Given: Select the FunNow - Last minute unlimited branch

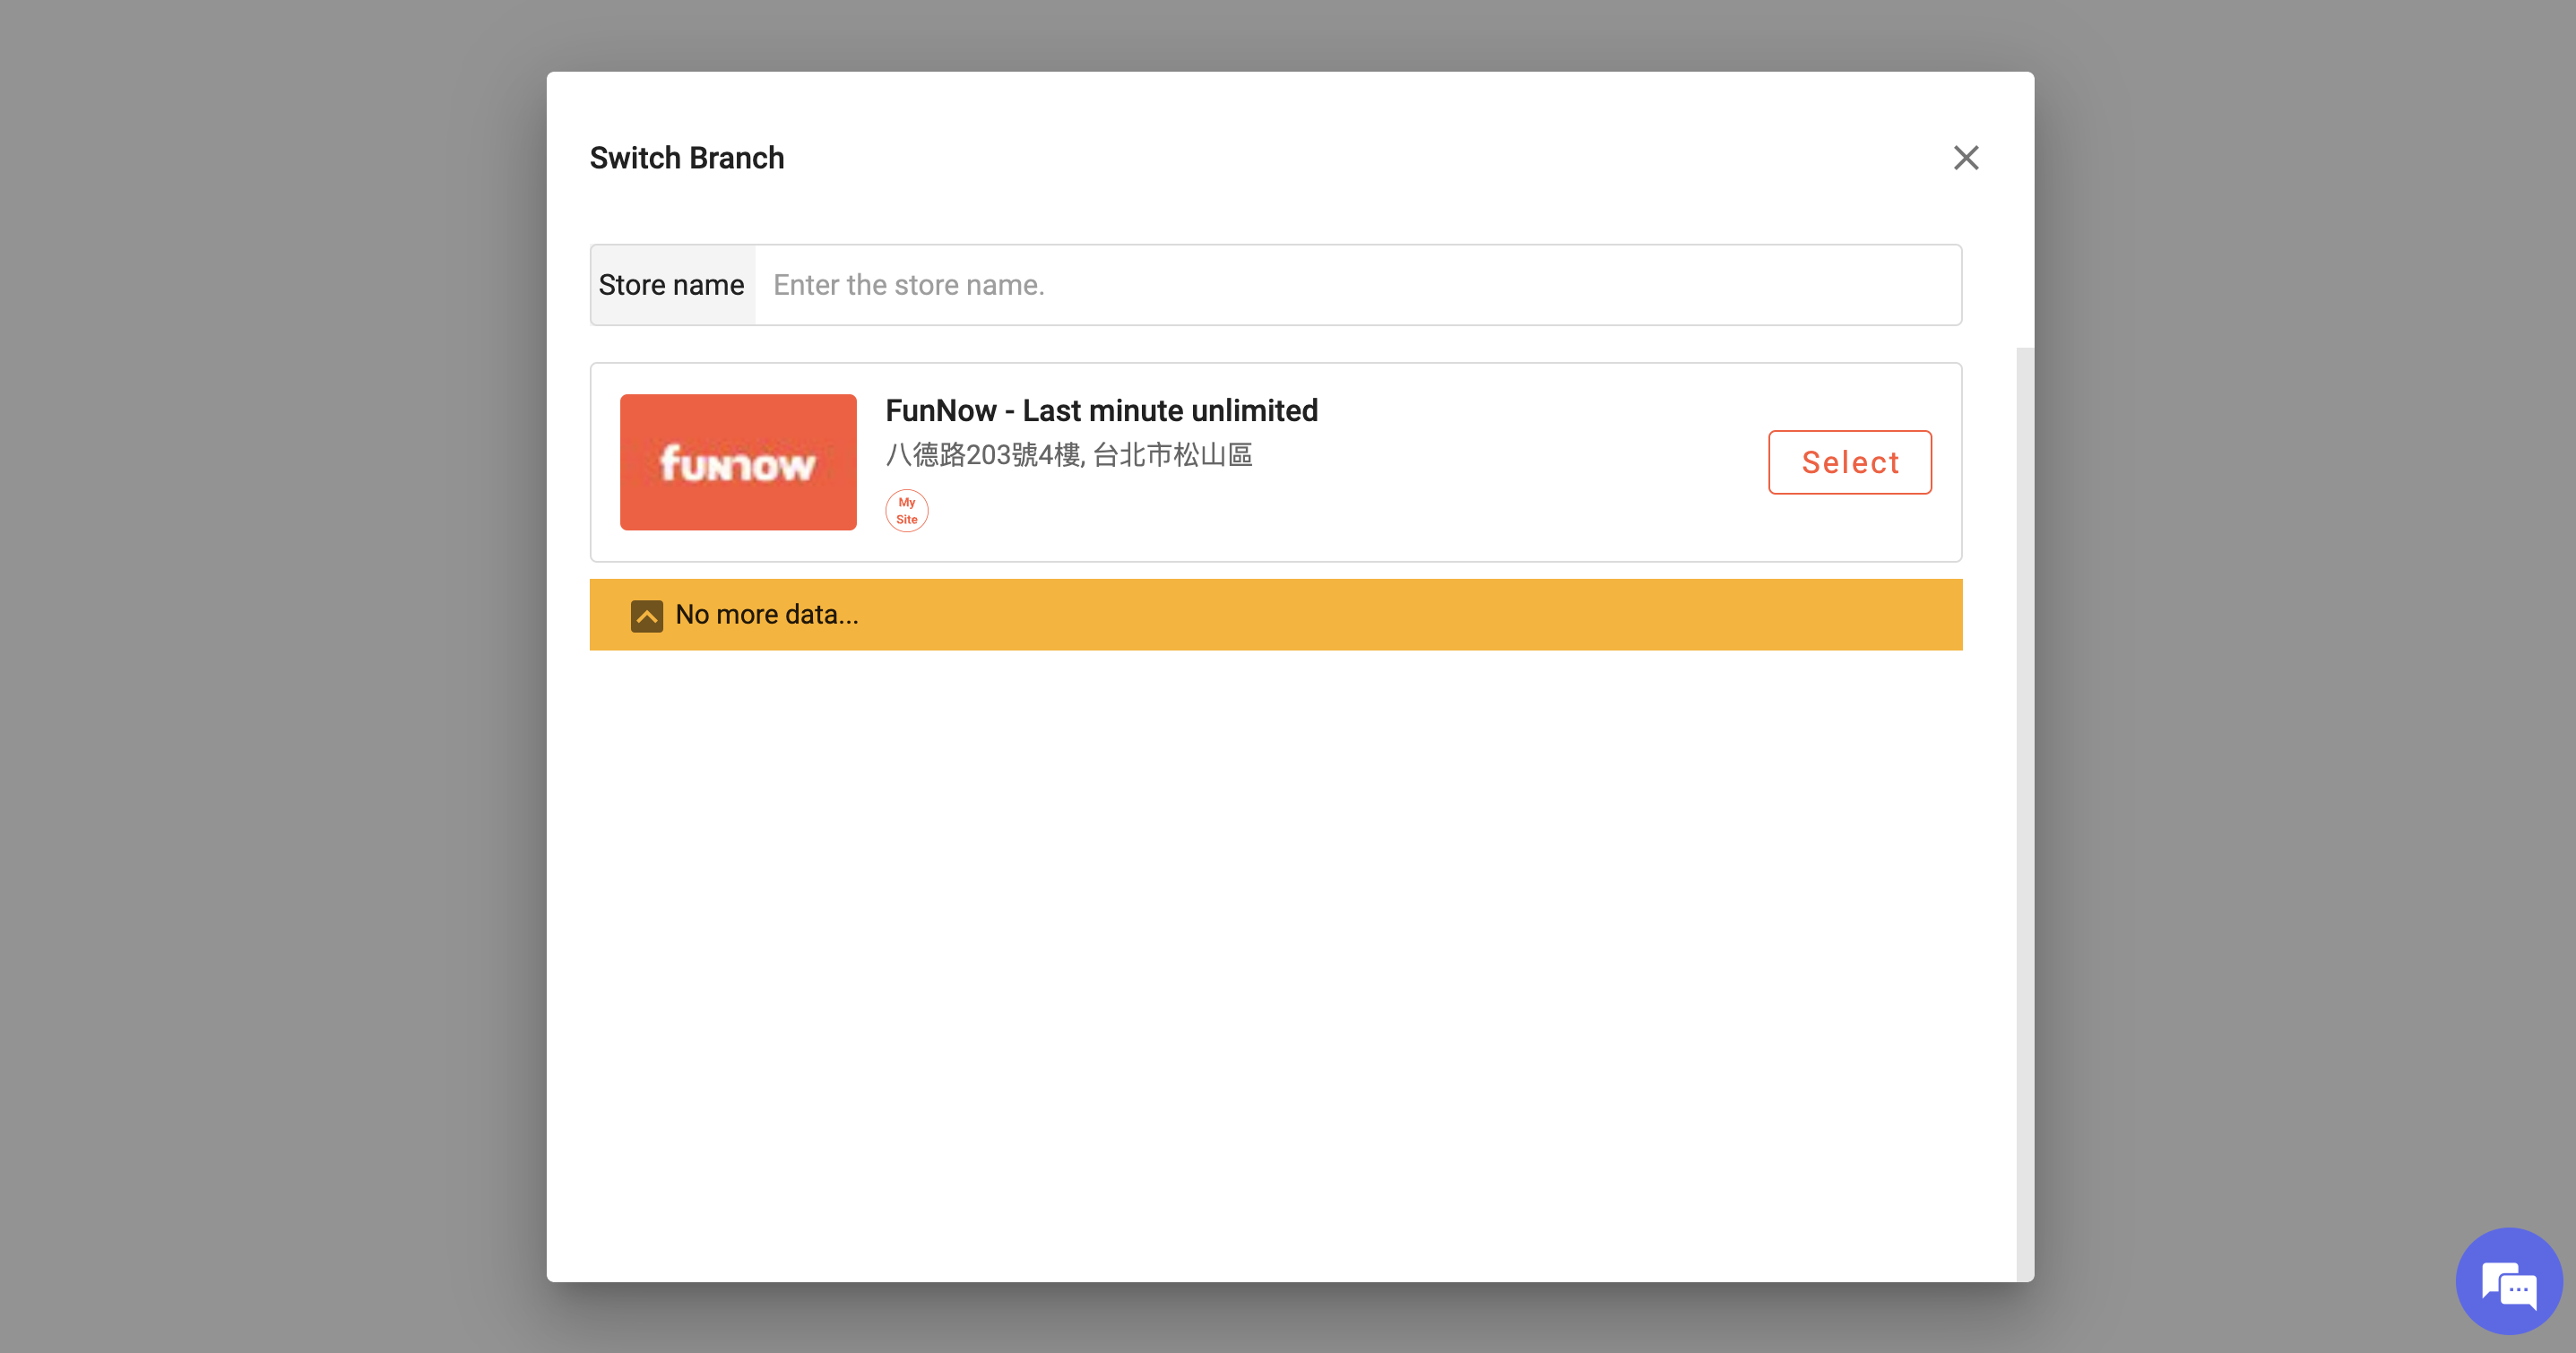Looking at the screenshot, I should [1849, 462].
